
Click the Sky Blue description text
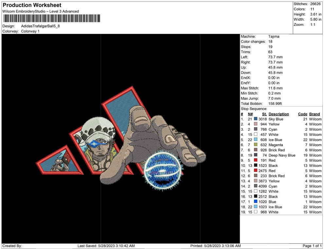[x=276, y=119]
